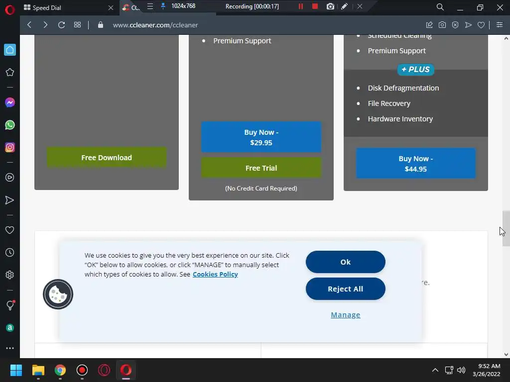This screenshot has height=382, width=510.
Task: Click the + PLUS badge
Action: [416, 70]
